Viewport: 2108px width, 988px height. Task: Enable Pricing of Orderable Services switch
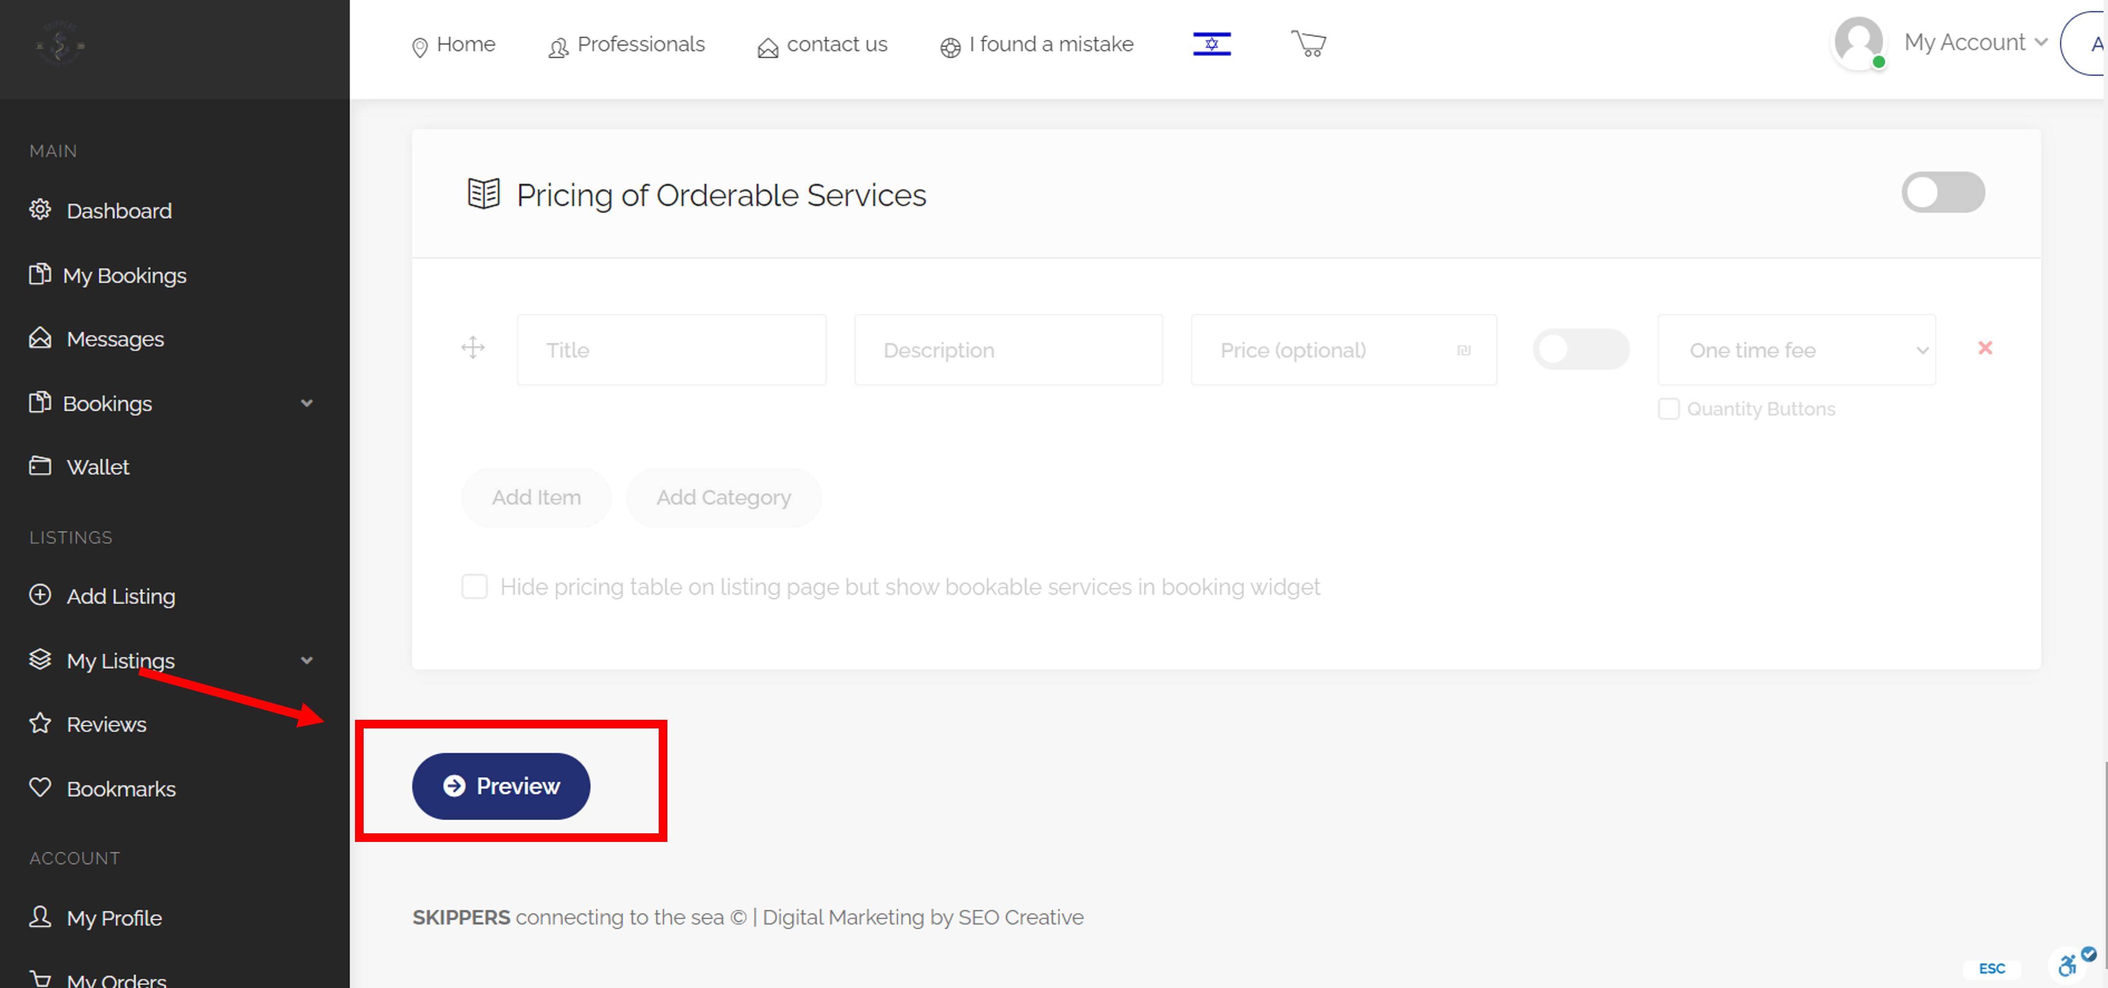(x=1942, y=193)
